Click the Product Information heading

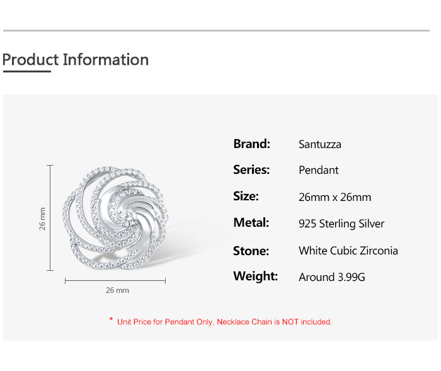coord(76,60)
